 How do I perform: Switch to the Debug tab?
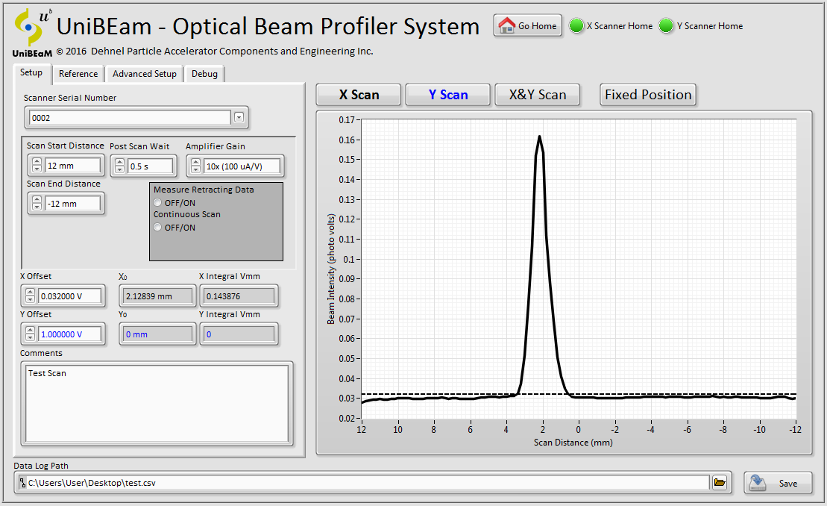pyautogui.click(x=204, y=74)
